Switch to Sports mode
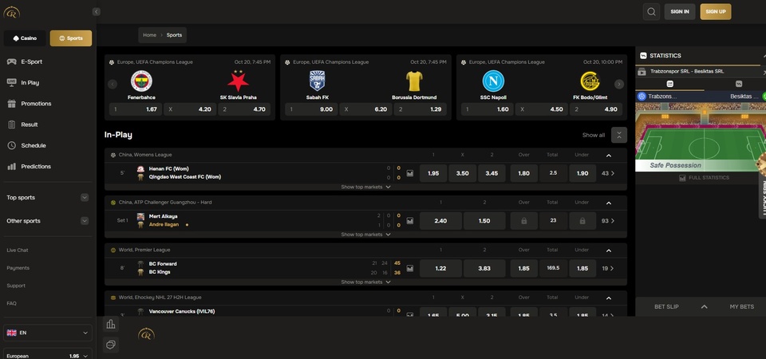The height and width of the screenshot is (359, 766). click(x=71, y=38)
